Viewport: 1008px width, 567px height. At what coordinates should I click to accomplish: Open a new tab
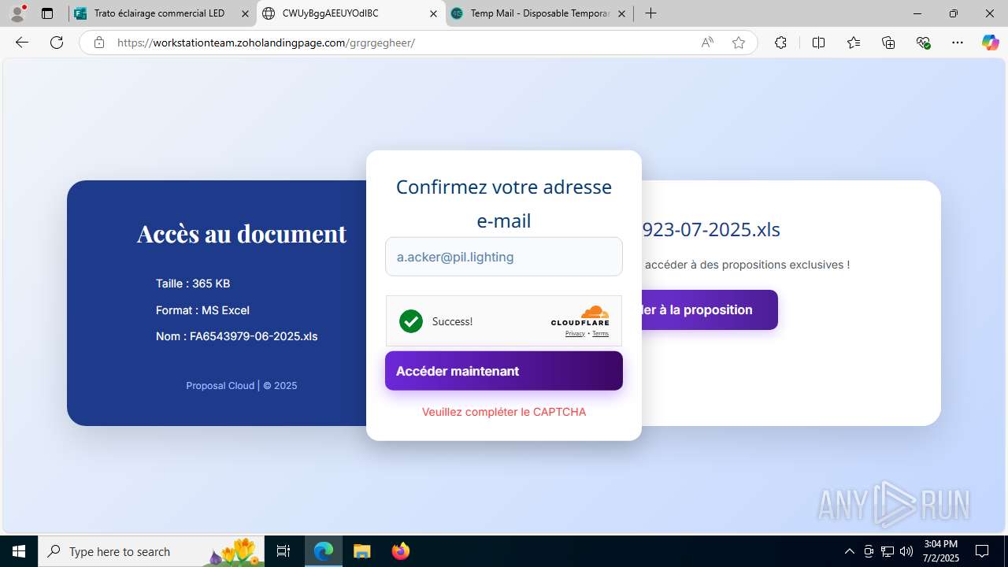(x=650, y=13)
